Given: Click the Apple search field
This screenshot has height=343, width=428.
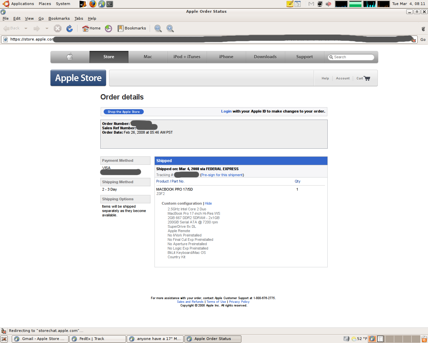Looking at the screenshot, I should (351, 57).
